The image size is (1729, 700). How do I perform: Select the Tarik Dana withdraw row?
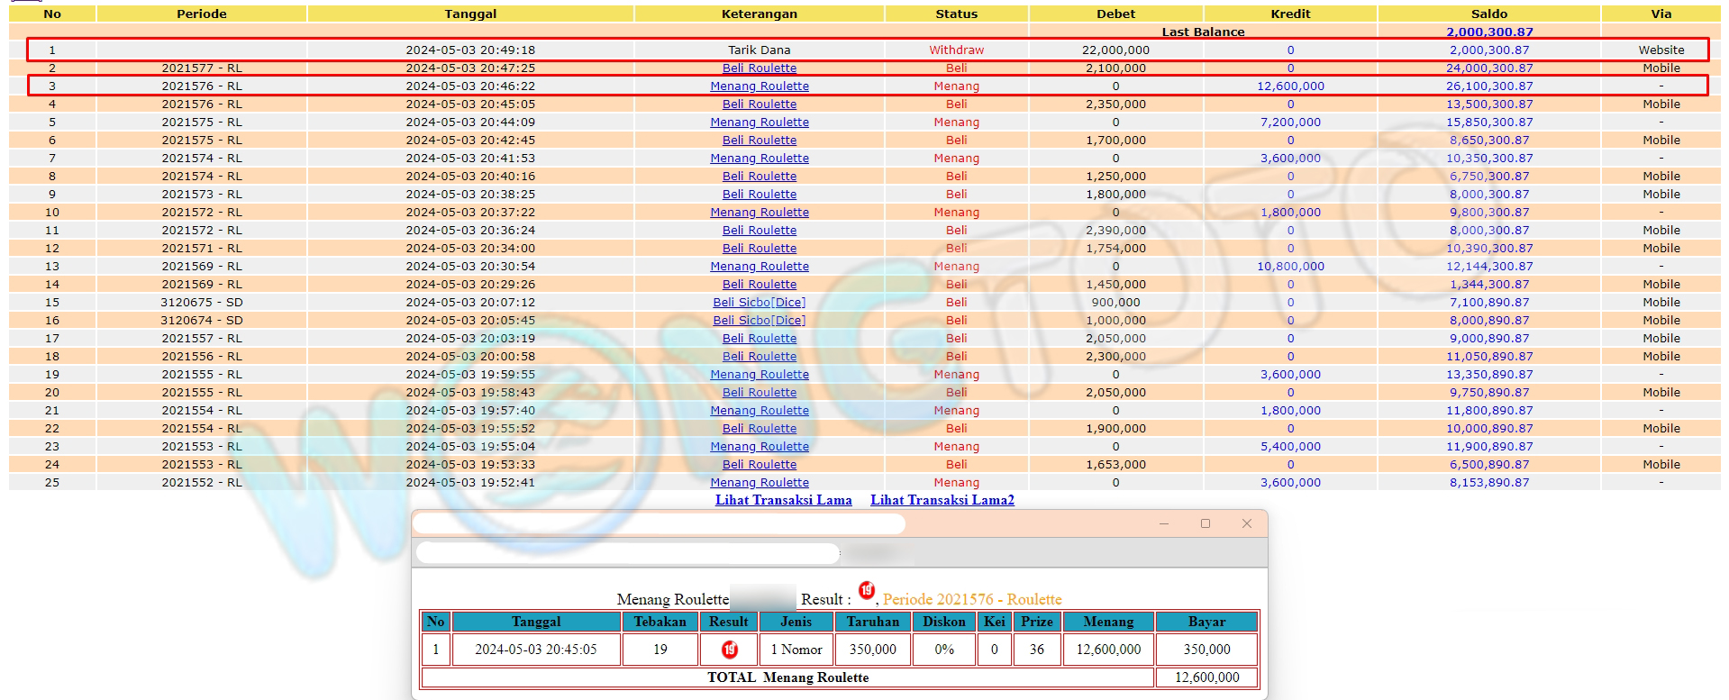coord(759,50)
